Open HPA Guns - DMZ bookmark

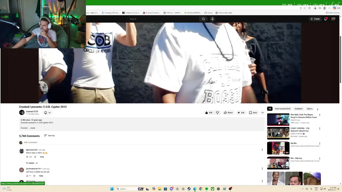pos(172,13)
